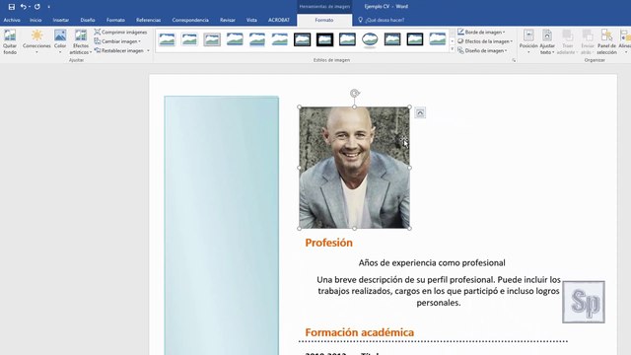Open layout options button beside photo
Viewport: 631px width, 355px height.
click(x=420, y=112)
